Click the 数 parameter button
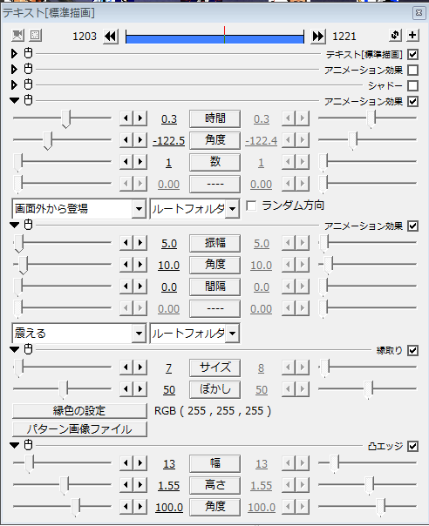 [x=214, y=162]
